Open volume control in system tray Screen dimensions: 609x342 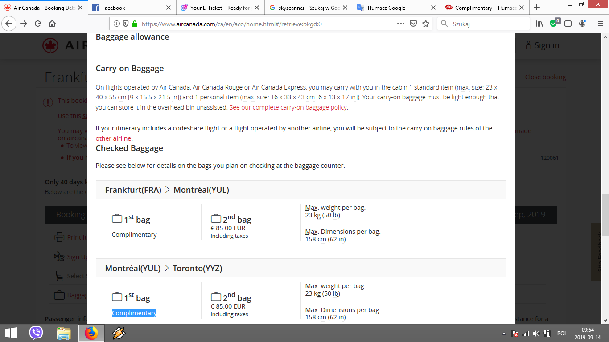536,334
